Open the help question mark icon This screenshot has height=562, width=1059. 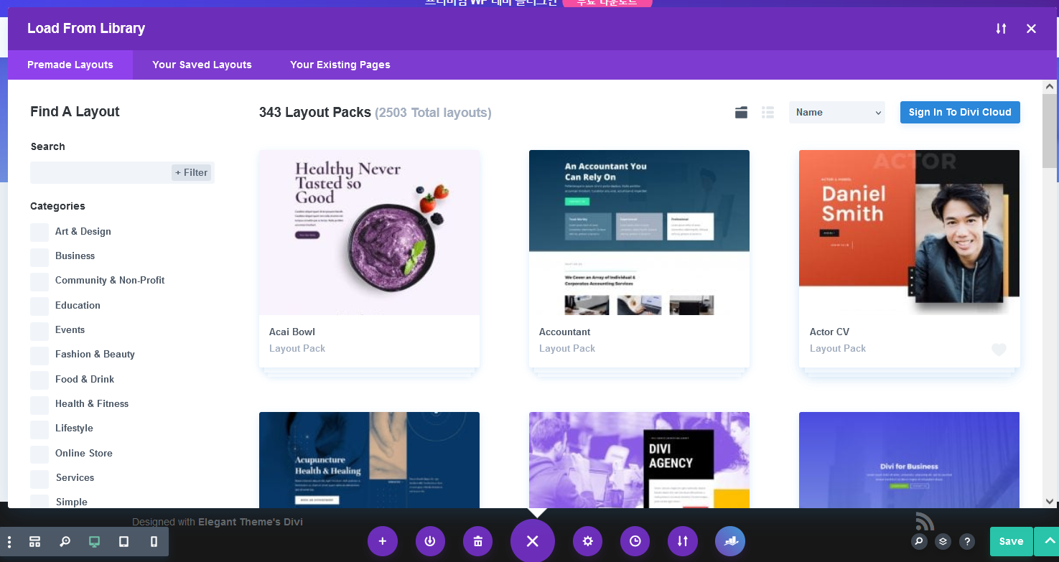pyautogui.click(x=967, y=541)
